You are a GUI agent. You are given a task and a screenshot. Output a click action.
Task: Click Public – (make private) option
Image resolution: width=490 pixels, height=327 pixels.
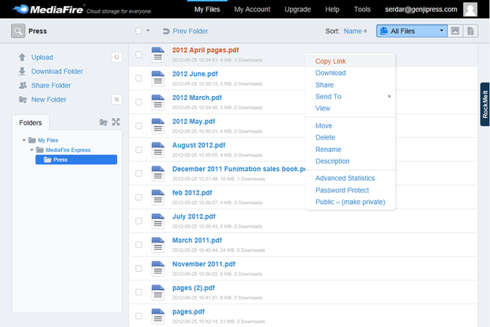point(350,203)
